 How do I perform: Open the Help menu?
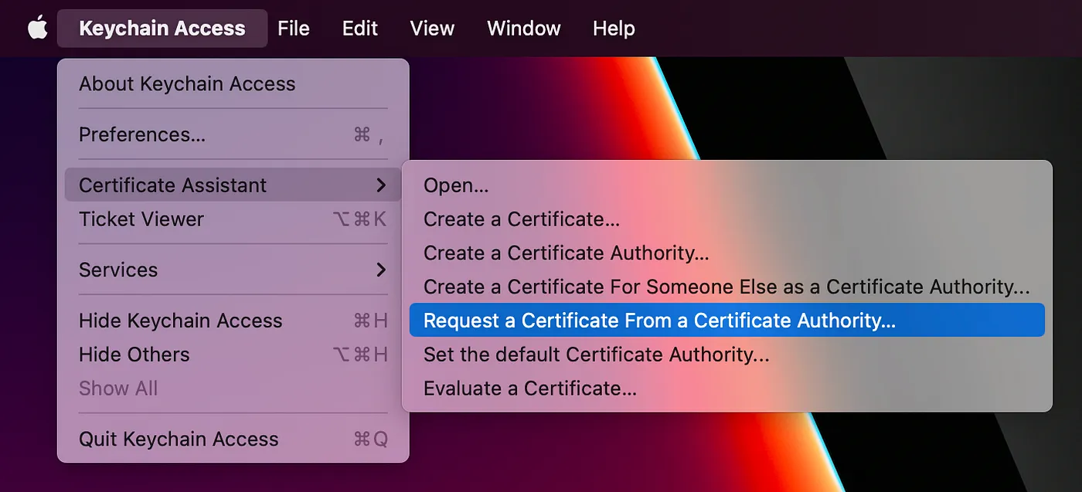point(614,29)
